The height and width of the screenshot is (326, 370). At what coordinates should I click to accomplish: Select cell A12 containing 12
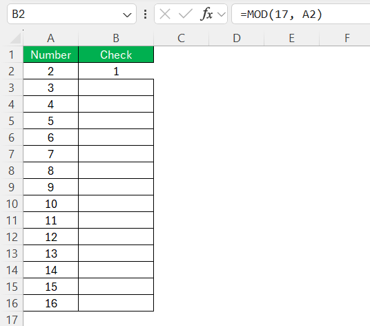click(50, 237)
